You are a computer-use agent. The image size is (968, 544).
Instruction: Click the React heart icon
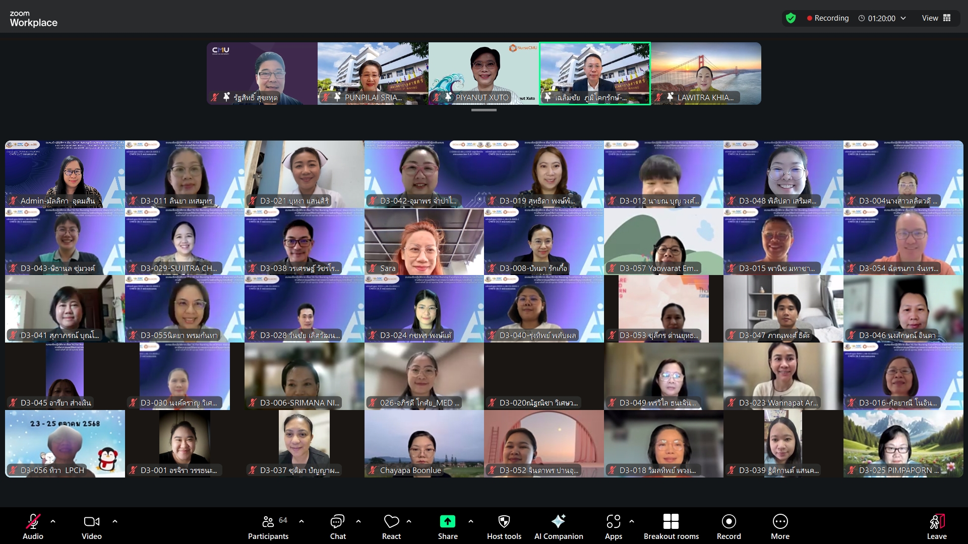coord(391,522)
